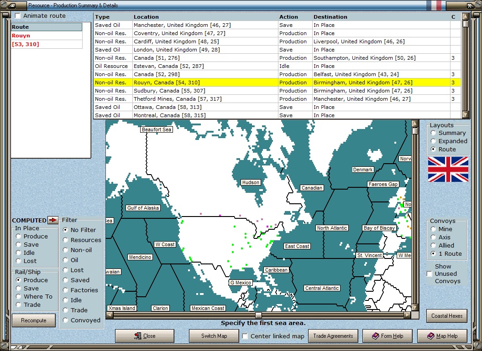Enable the Animate route checkbox
Viewport: 482px width, 351px height.
18,16
